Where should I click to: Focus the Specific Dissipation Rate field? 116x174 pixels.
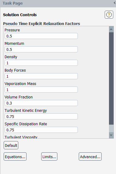point(41,130)
